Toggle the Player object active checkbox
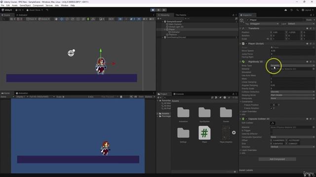 click(x=247, y=20)
